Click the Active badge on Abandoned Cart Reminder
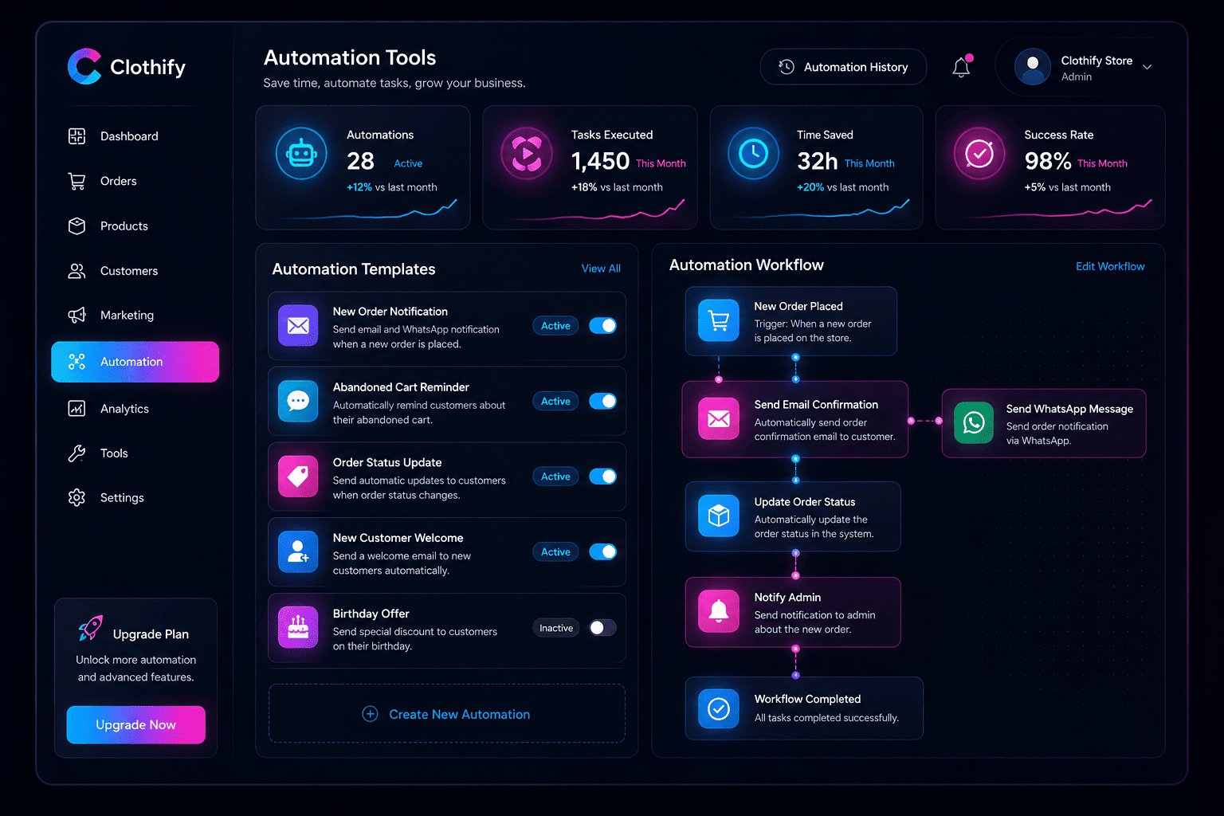 [555, 401]
